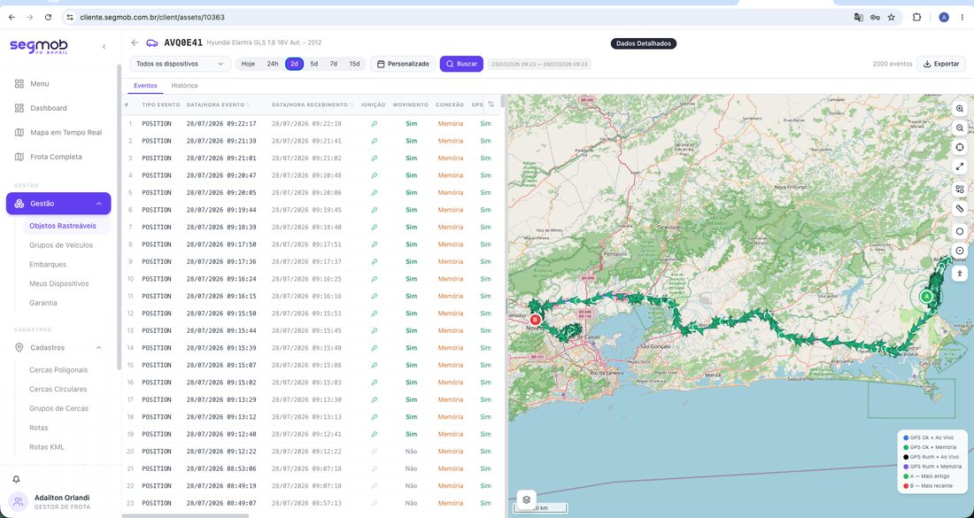Select the Hoje time range

coord(248,64)
